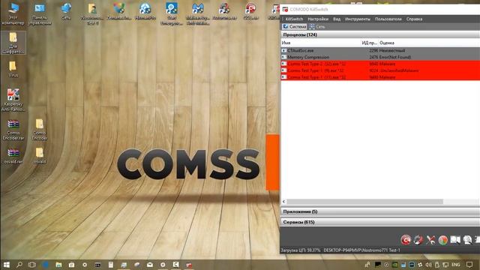Viewport: 480px width, 270px height.
Task: Select the osvald.rar archive
Action: (13, 156)
